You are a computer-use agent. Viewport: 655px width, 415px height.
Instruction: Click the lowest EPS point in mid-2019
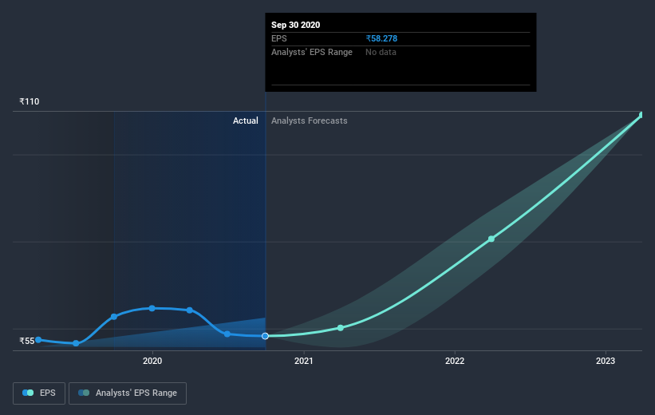(x=76, y=343)
